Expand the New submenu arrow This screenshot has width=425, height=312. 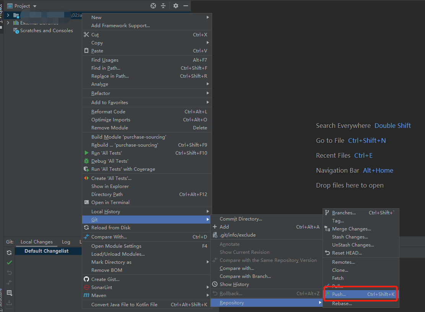(208, 17)
